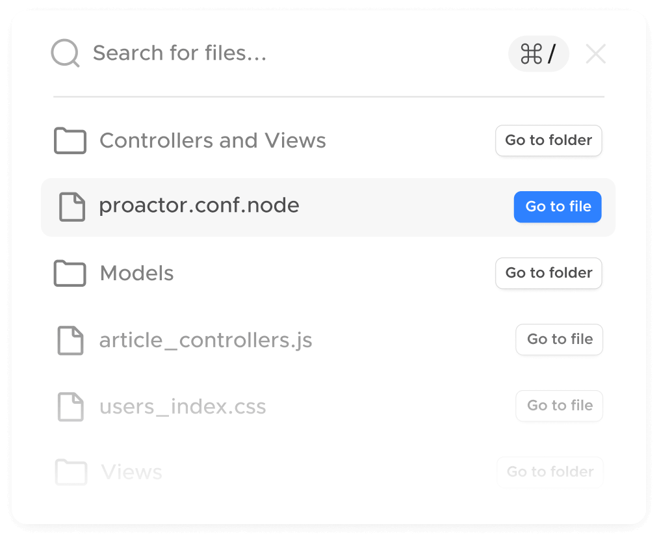Open the Views folder
Viewport: 659px width, 541px height.
coord(550,472)
